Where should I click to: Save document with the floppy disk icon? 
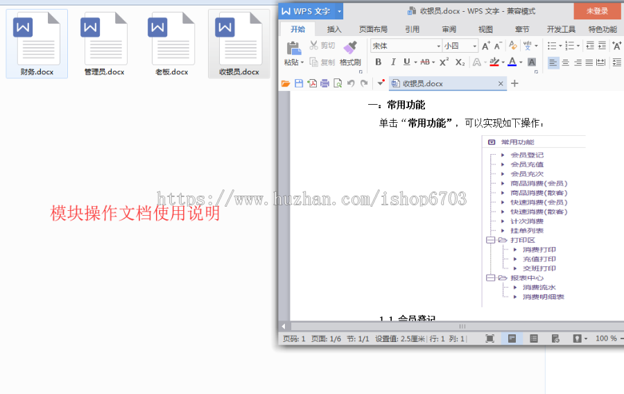click(x=299, y=83)
